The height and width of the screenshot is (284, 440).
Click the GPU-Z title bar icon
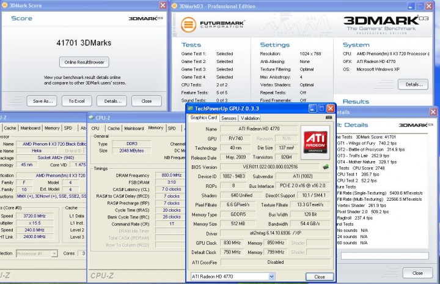coord(190,108)
